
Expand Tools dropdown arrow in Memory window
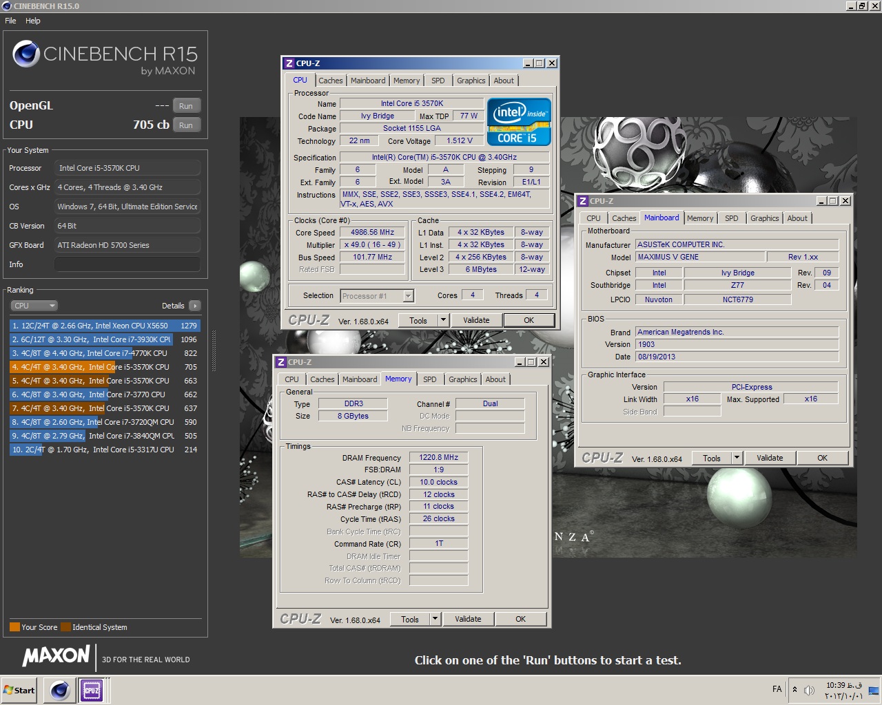pyautogui.click(x=435, y=619)
